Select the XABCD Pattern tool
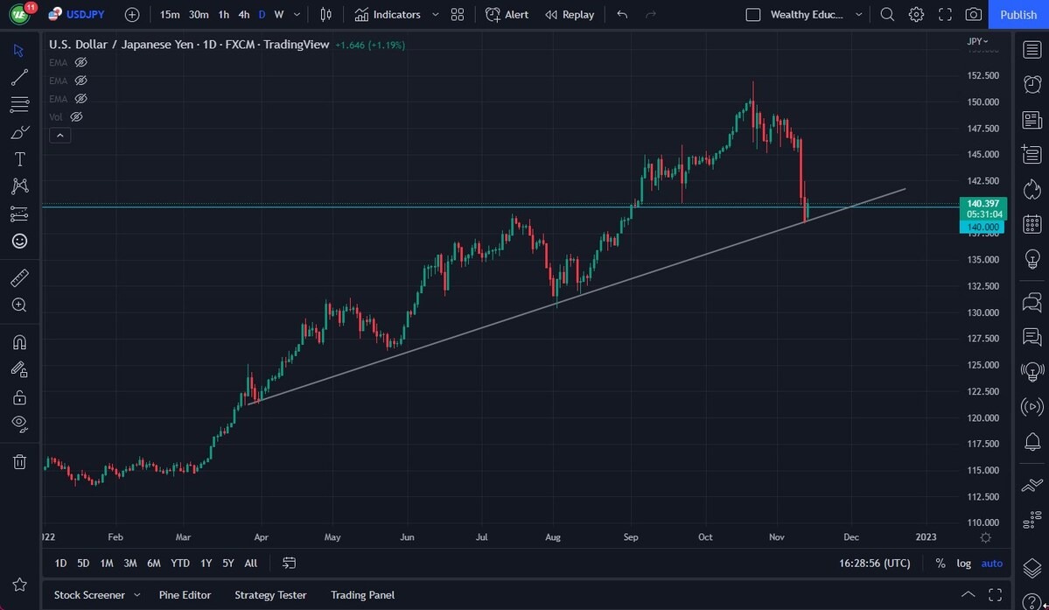This screenshot has width=1049, height=610. point(19,186)
